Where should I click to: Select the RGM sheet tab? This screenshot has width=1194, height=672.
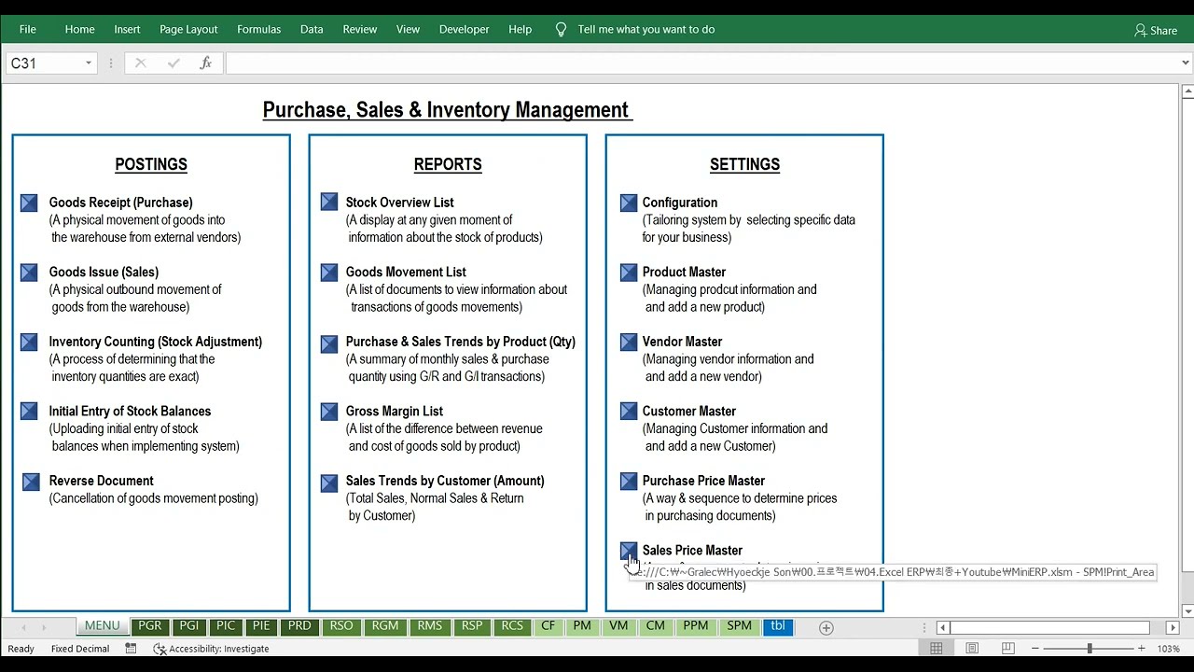click(x=385, y=626)
